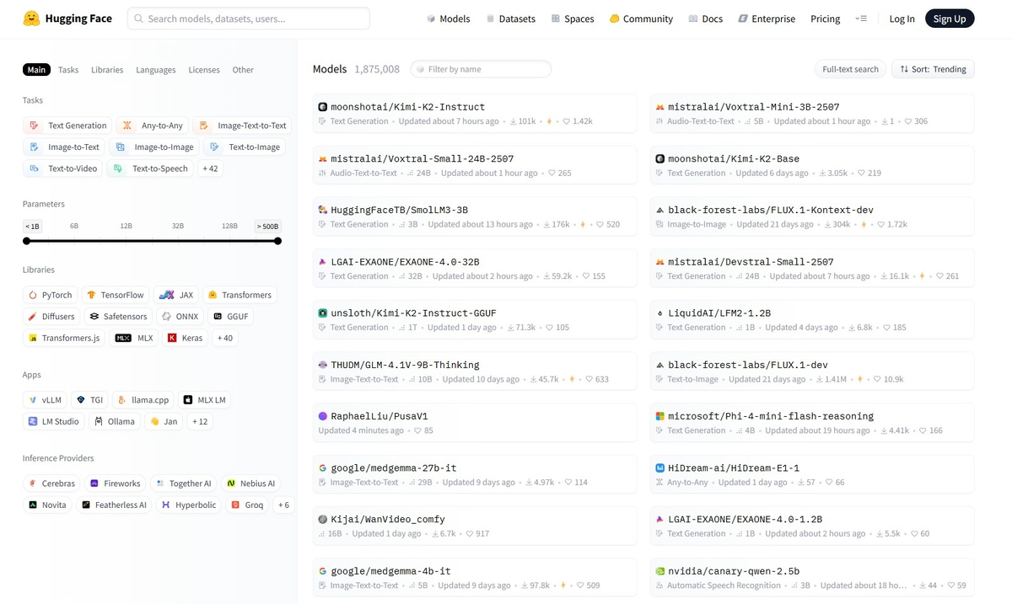Switch to the Other filter tab
Screen dimensions: 1012x604
point(243,70)
